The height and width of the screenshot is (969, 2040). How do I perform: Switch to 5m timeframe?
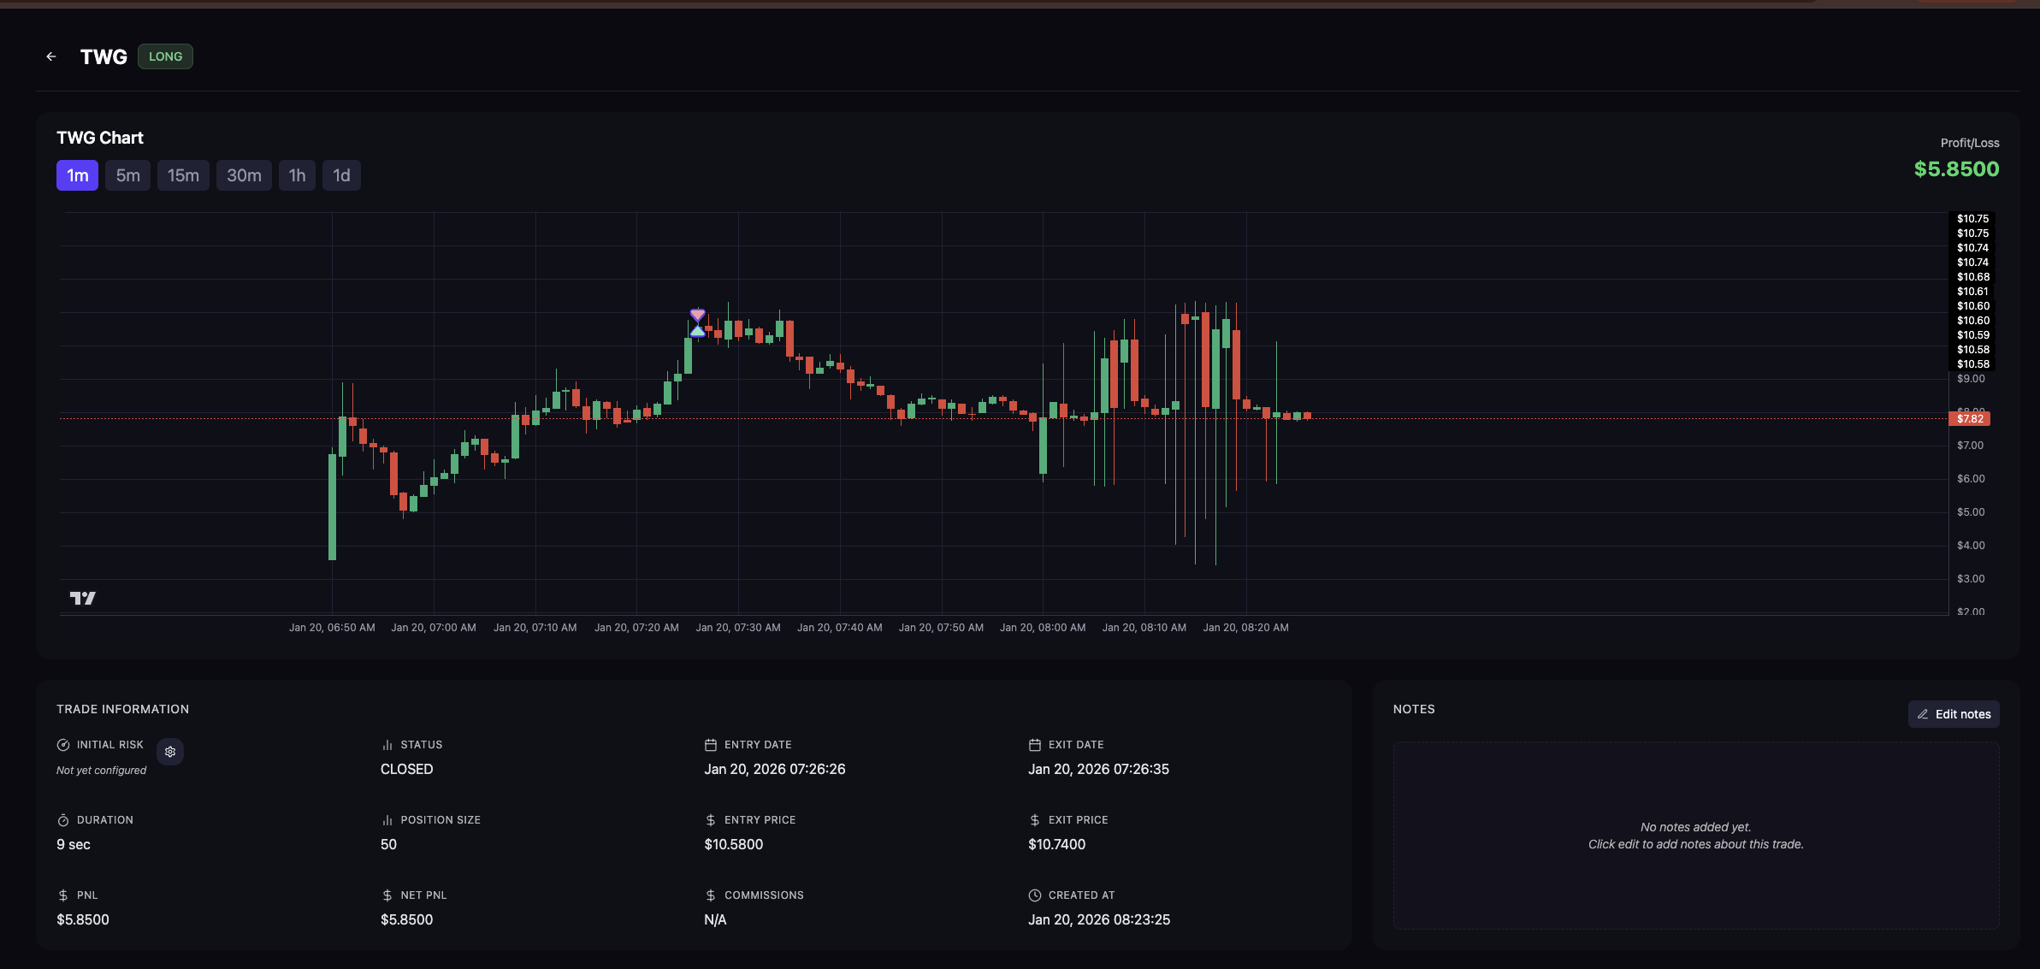click(127, 175)
